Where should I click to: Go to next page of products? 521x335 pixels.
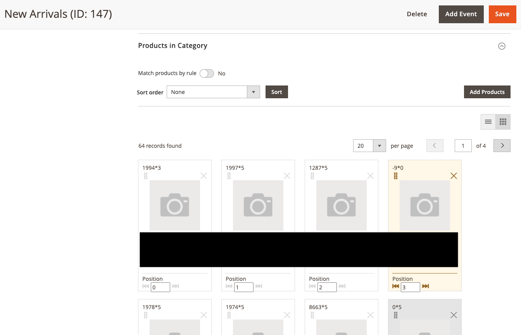[x=502, y=146]
